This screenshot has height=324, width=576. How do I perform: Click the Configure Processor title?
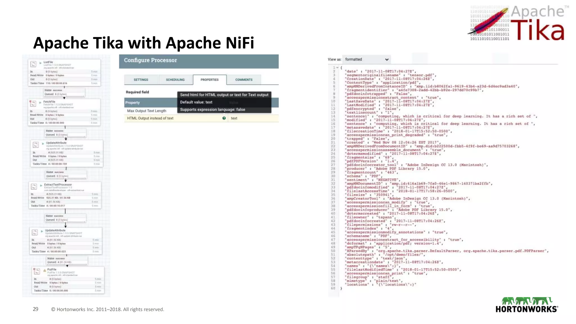[150, 60]
